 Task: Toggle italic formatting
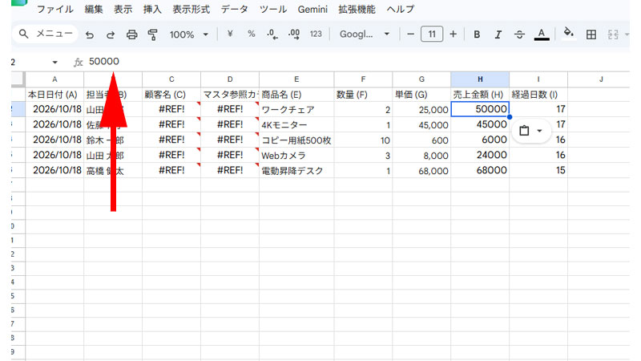[x=498, y=34]
